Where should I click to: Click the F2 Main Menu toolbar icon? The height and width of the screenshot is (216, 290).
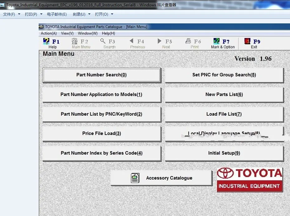75,41
